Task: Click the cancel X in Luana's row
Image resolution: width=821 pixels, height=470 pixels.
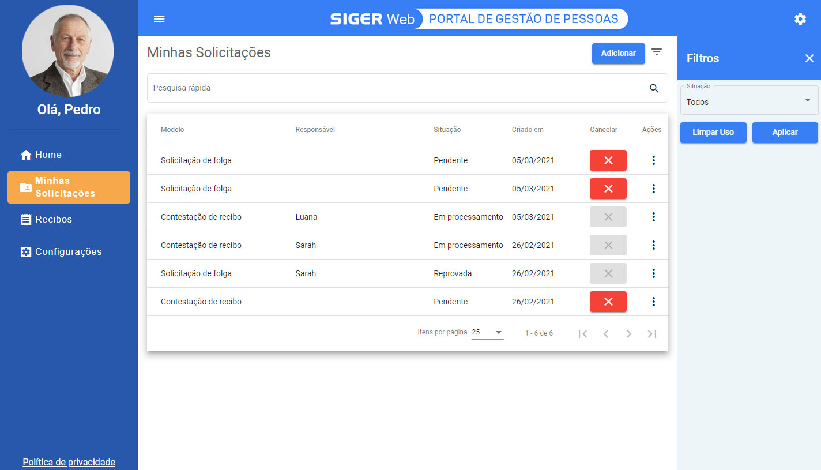Action: [x=608, y=217]
